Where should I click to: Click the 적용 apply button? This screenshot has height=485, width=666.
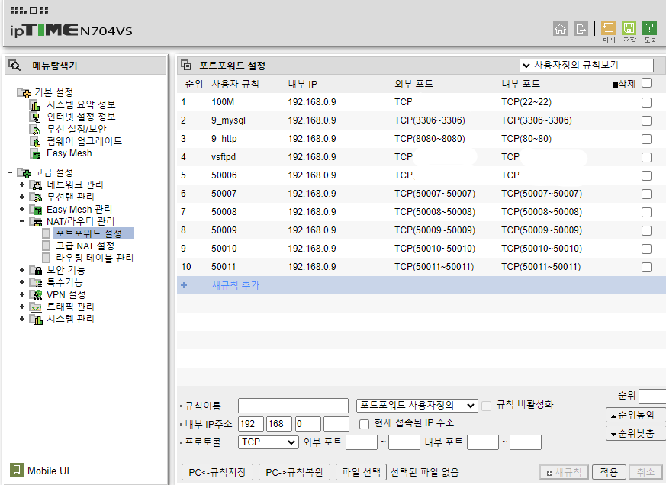tap(608, 472)
